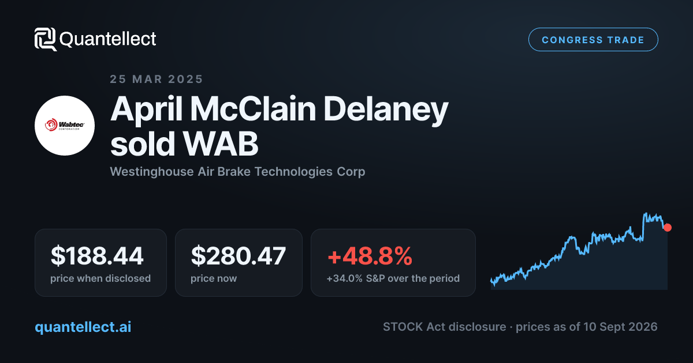The image size is (693, 363).
Task: Click prices as of 10 Sept 2026 text
Action: point(586,327)
